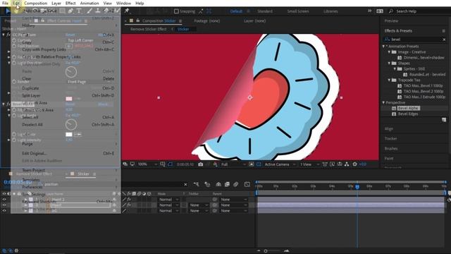
Task: Click the hide shy layers icon
Action: pos(218,184)
